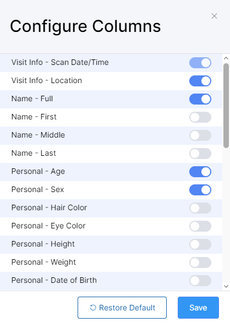Viewport: 230px width, 328px height.
Task: Switch on the Name - Middle toggle
Action: coord(200,135)
